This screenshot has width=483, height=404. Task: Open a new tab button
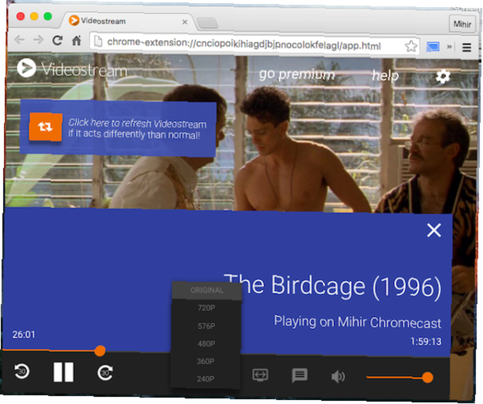tap(207, 23)
